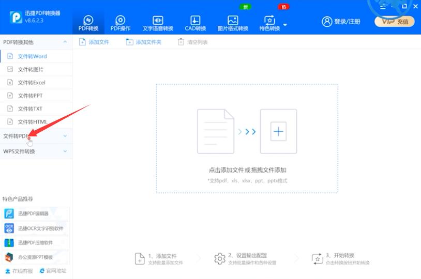Select 文件转TXT in sidebar
Image resolution: width=421 pixels, height=279 pixels.
coord(36,109)
